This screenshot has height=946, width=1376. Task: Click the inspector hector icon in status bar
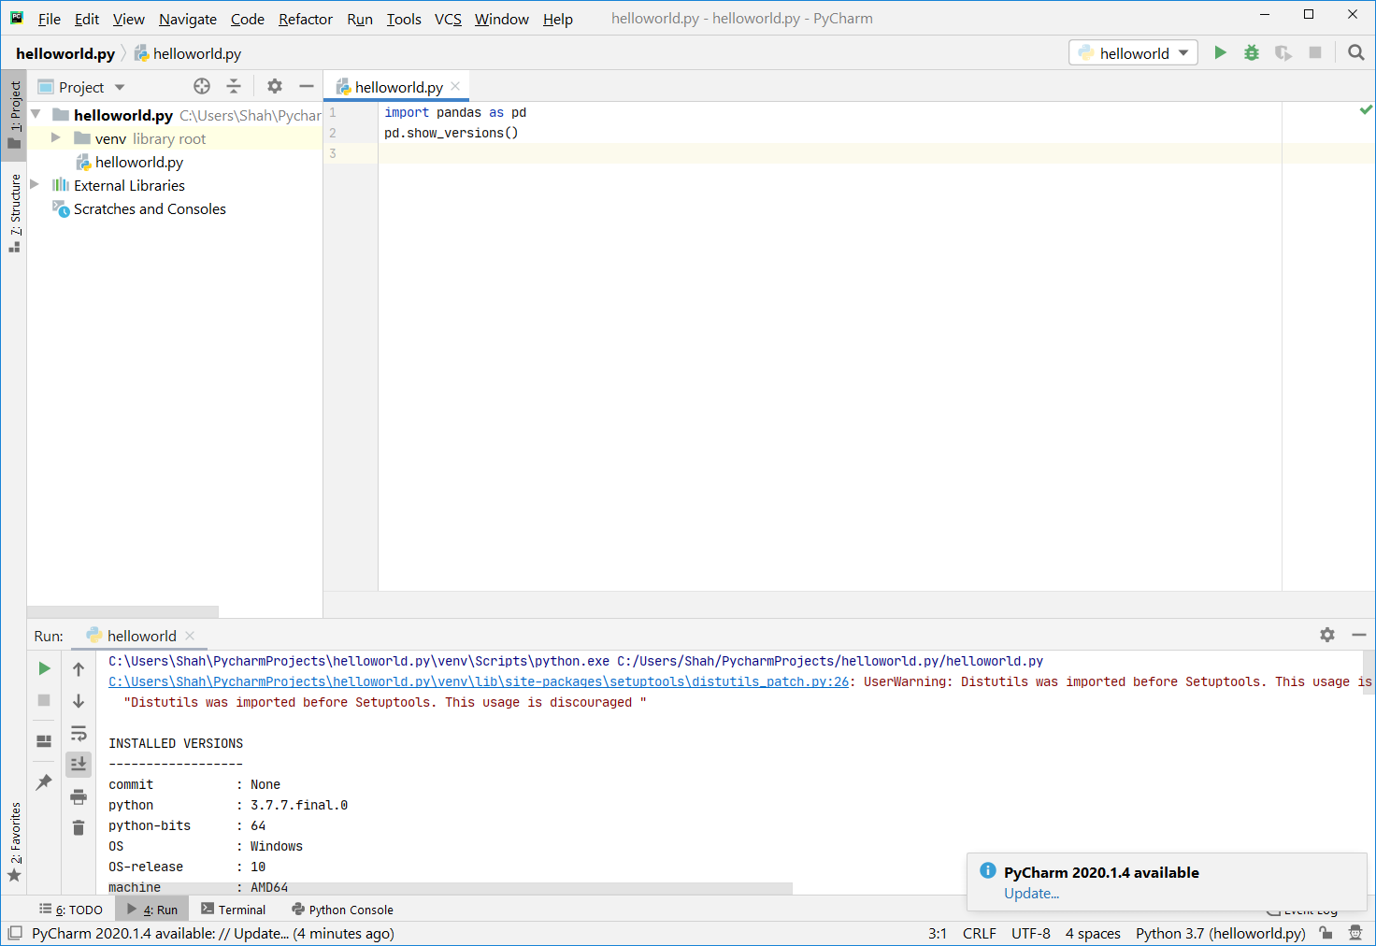click(1356, 933)
